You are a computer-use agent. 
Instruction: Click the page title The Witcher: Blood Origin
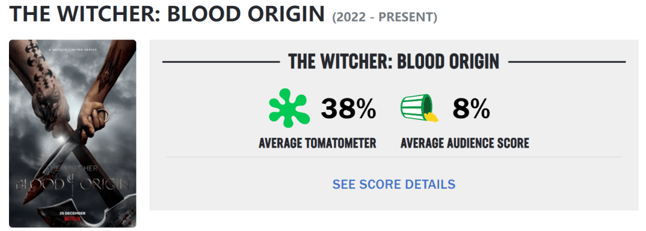point(167,14)
